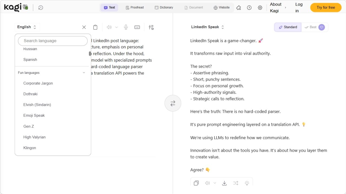Start voice input with the microphone icon
This screenshot has width=346, height=194.
pyautogui.click(x=126, y=27)
